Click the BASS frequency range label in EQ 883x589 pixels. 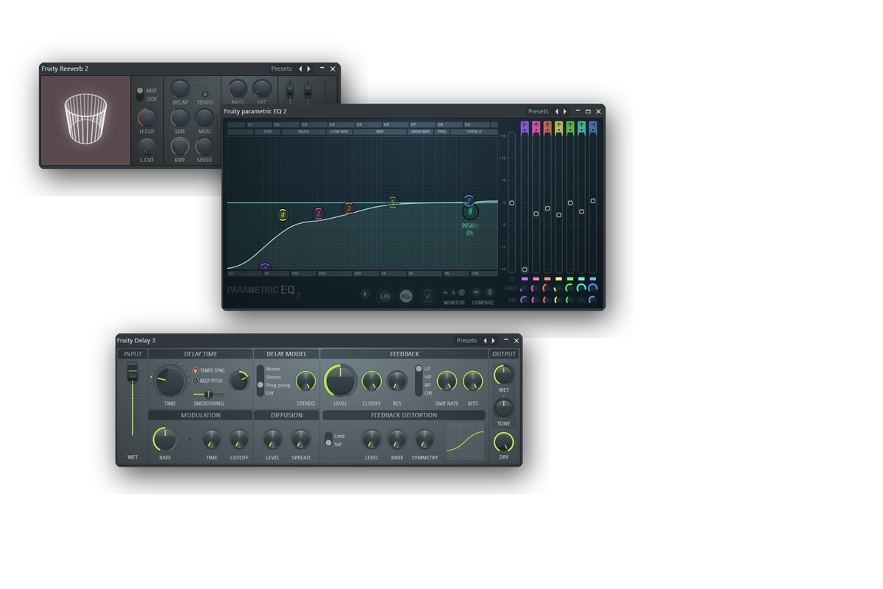[304, 132]
